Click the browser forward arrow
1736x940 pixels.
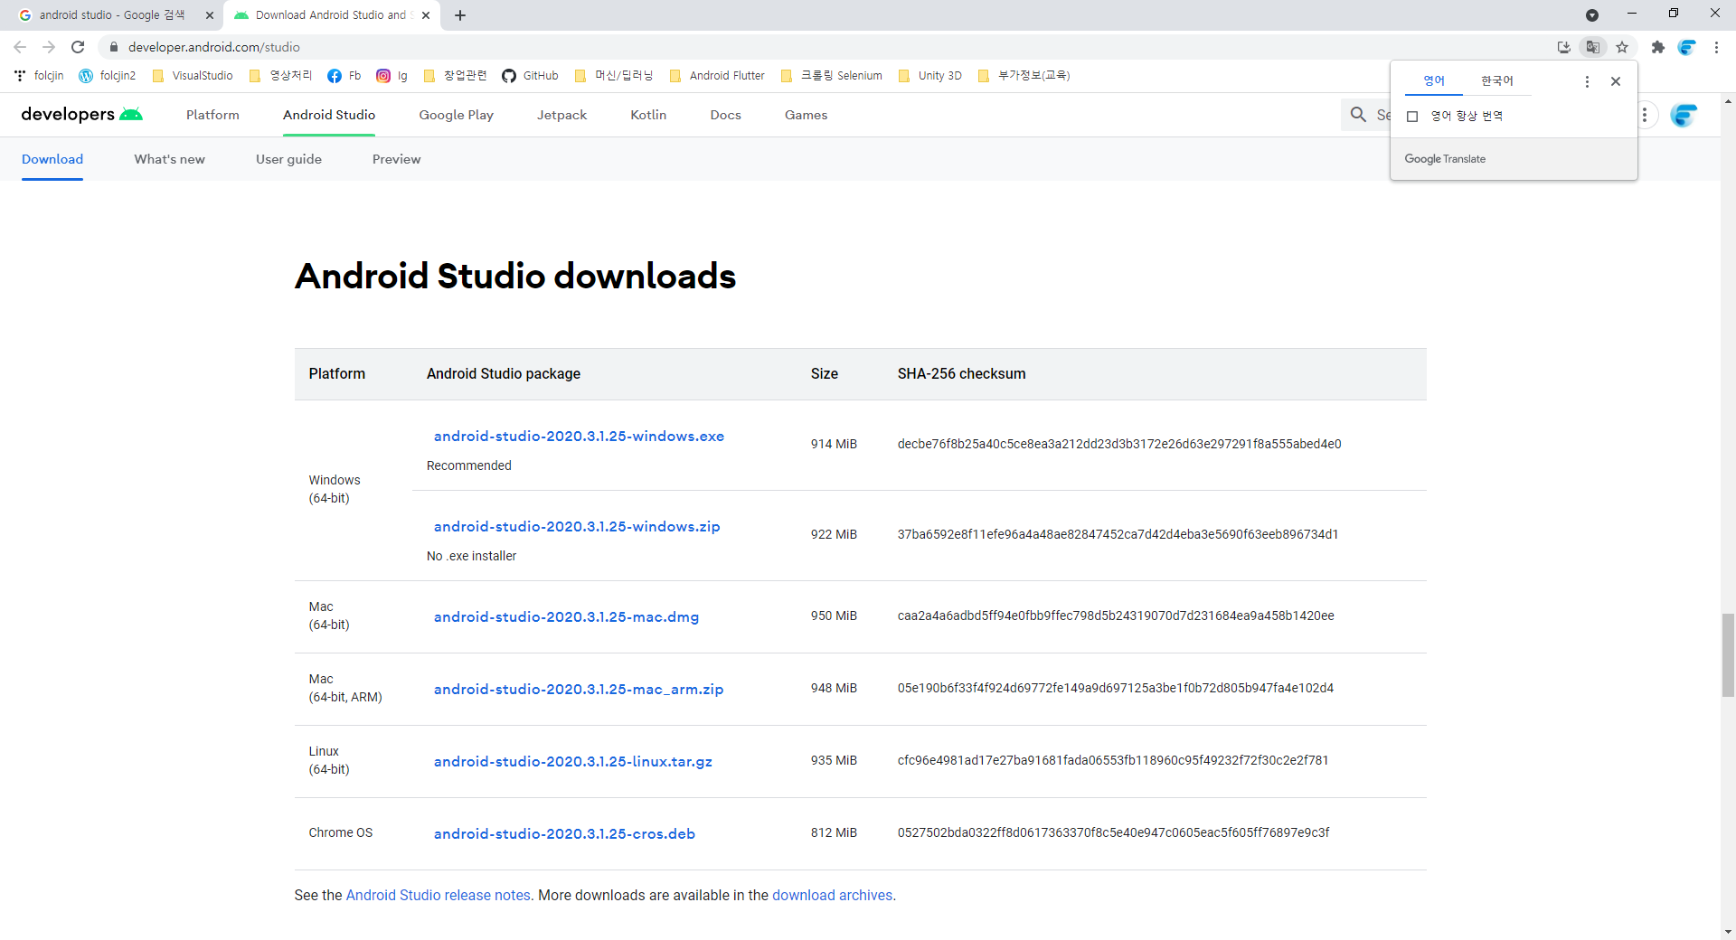pos(49,47)
